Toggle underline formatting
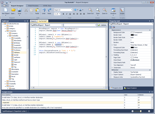The image size is (155, 114). [x=70, y=14]
